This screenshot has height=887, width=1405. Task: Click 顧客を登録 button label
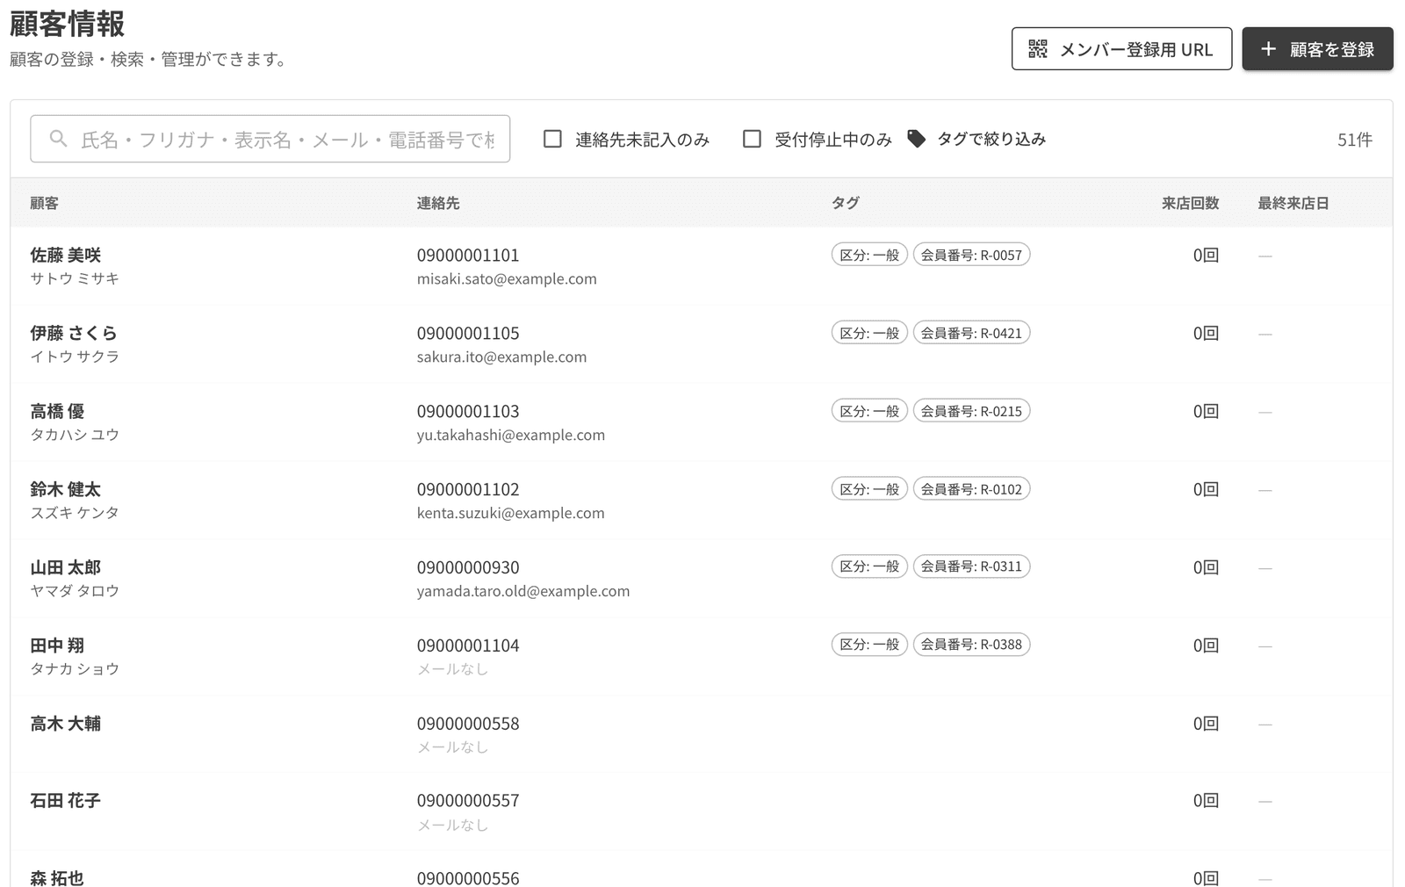tap(1331, 50)
